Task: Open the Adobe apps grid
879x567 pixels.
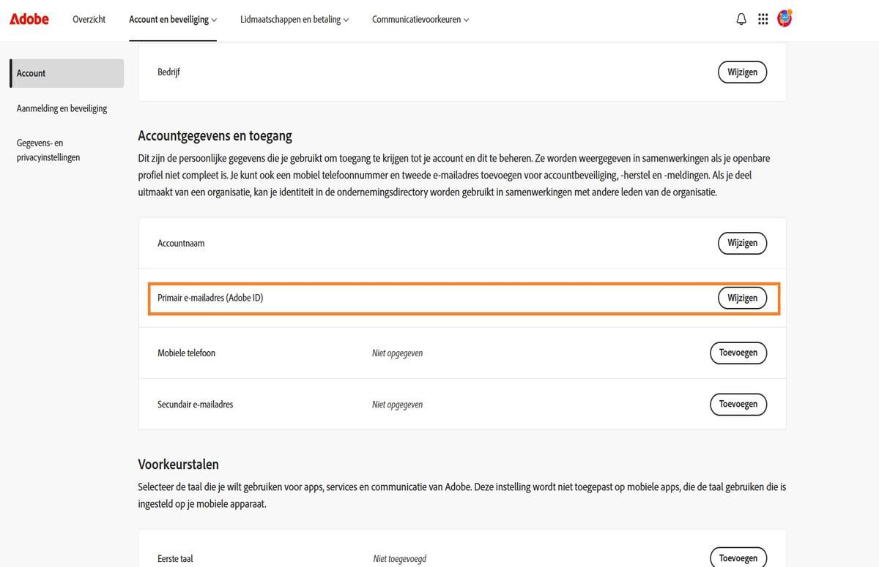Action: (763, 18)
